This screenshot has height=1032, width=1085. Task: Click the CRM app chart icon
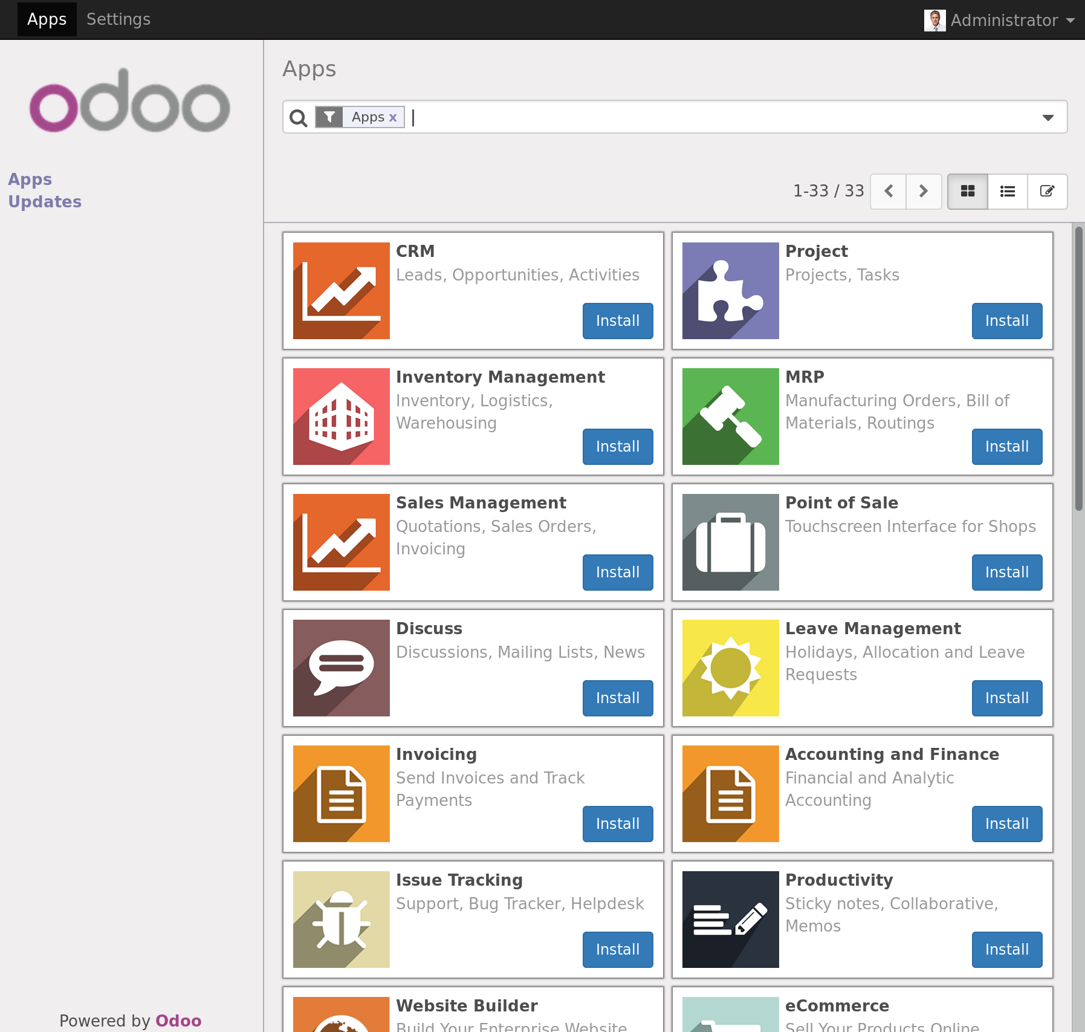341,291
